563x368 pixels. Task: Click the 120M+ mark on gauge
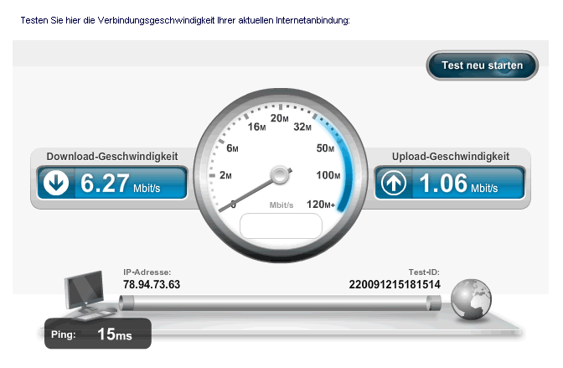pos(321,205)
